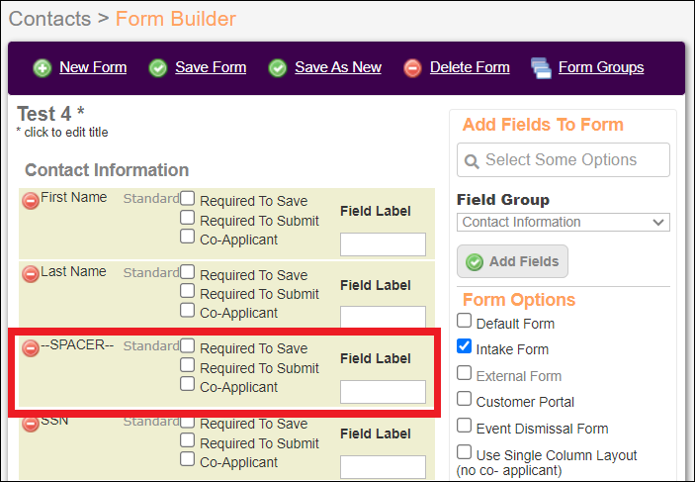Click the green plus New Form icon
This screenshot has width=695, height=482.
(x=43, y=68)
